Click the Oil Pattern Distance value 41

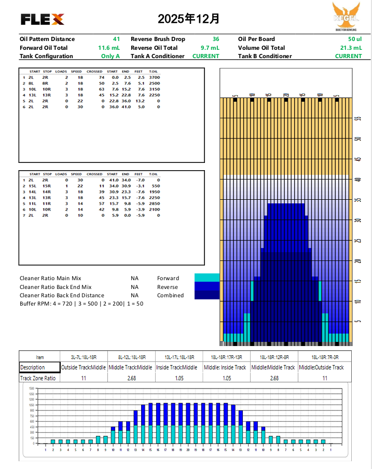click(x=116, y=39)
